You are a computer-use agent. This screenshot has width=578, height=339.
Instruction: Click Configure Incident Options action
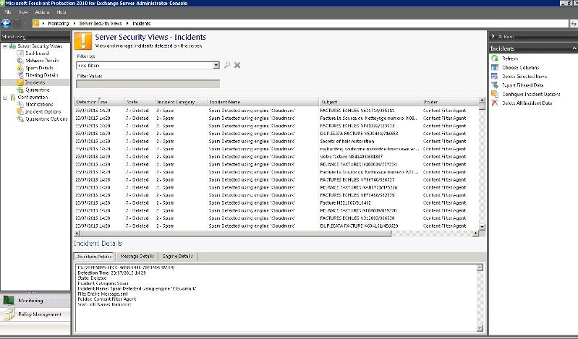tap(531, 95)
